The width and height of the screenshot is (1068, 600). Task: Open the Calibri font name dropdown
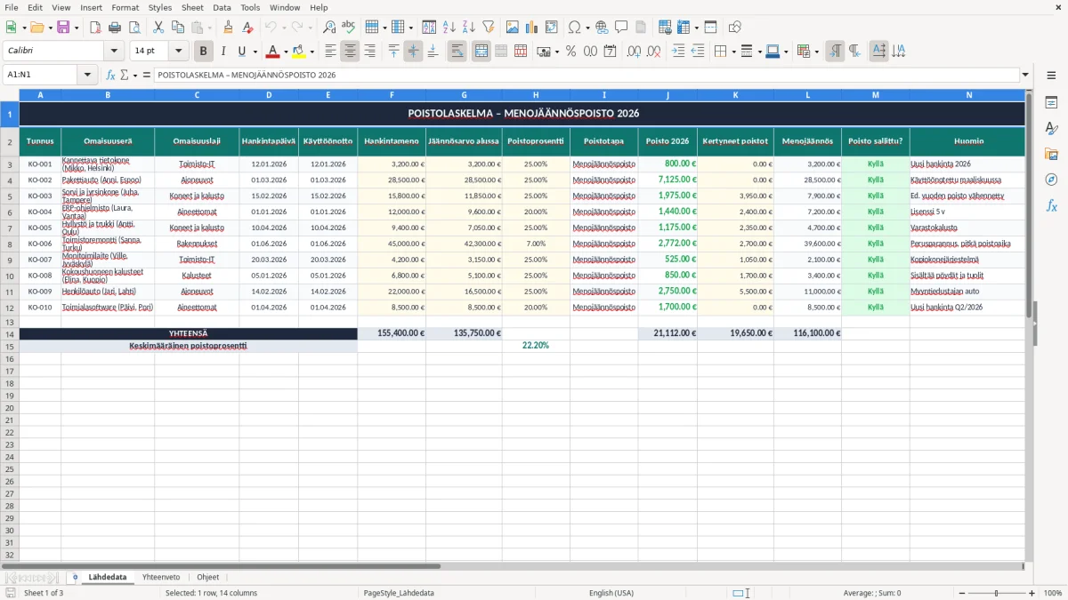coord(114,52)
